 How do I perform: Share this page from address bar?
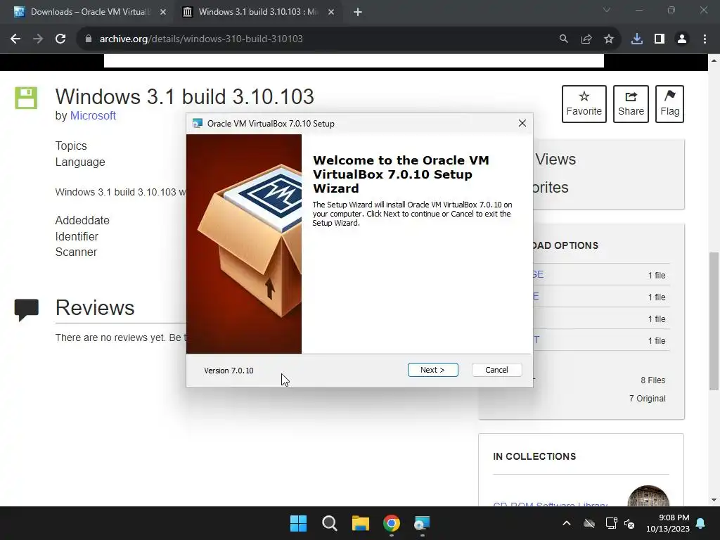586,39
